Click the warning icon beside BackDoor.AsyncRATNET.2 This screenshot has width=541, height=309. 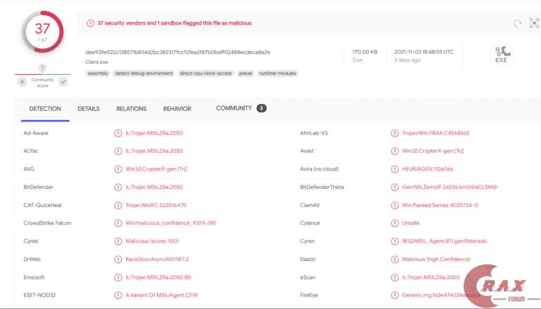118,260
